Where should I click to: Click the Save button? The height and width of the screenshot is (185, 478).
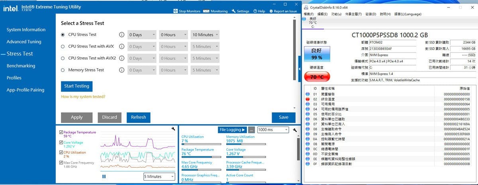pyautogui.click(x=284, y=117)
